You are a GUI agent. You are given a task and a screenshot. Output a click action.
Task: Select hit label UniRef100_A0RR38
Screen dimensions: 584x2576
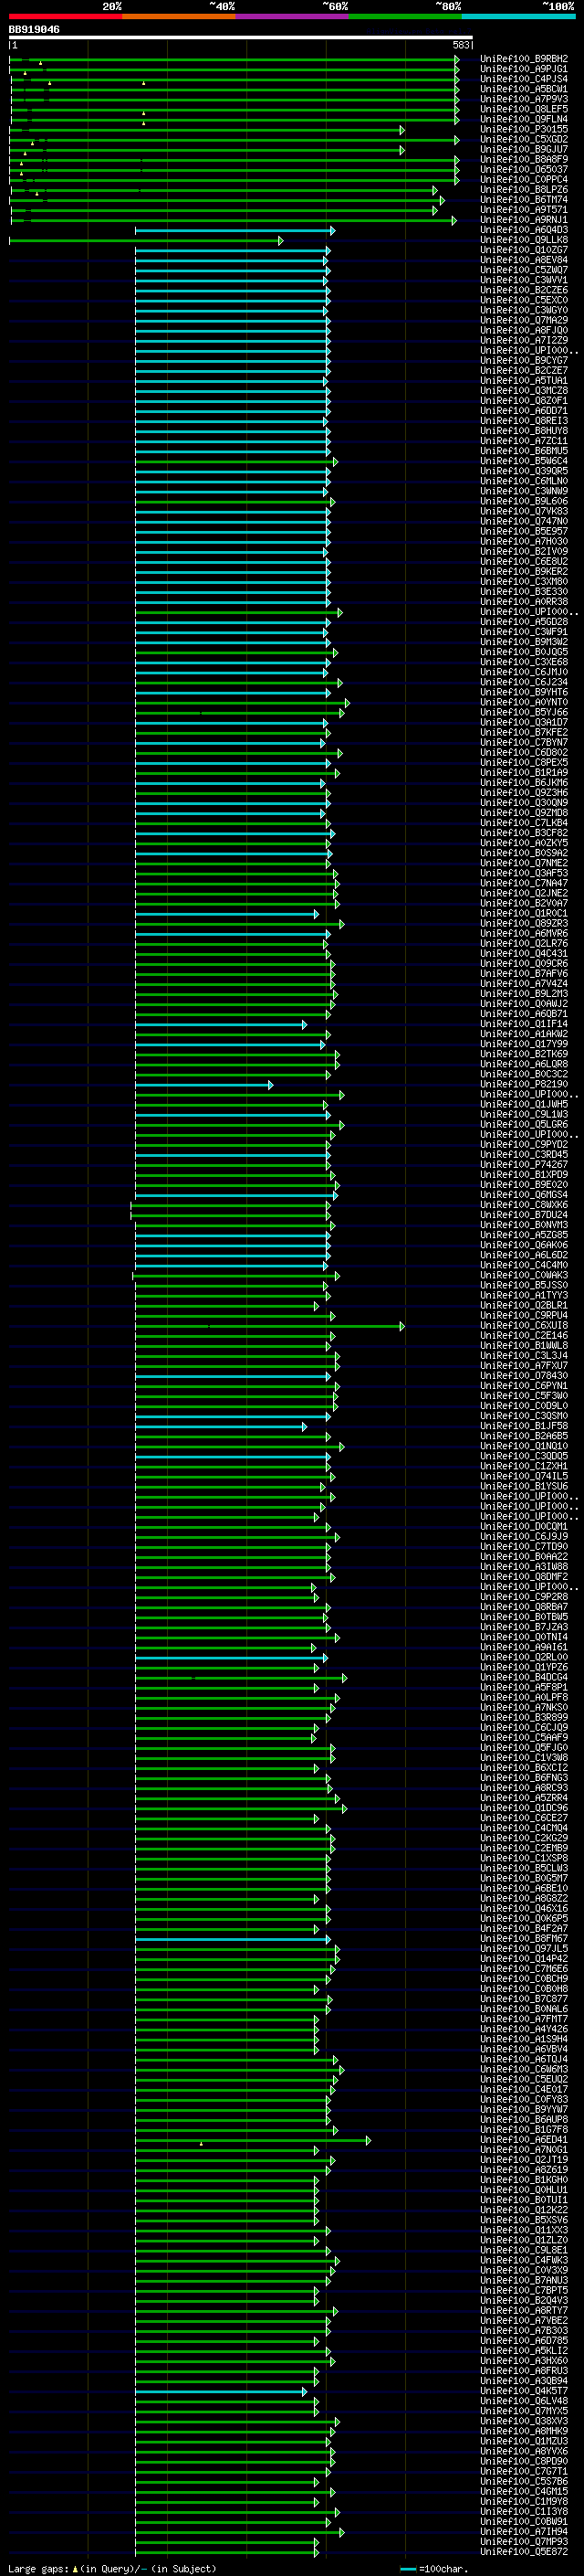pos(524,602)
